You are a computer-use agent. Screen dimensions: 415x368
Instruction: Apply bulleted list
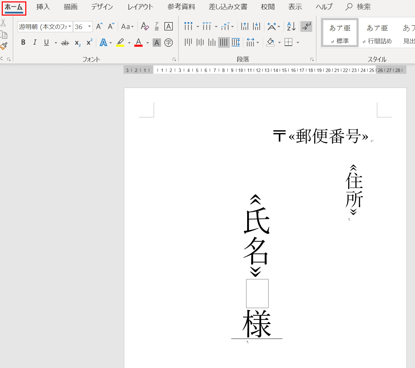pos(188,26)
